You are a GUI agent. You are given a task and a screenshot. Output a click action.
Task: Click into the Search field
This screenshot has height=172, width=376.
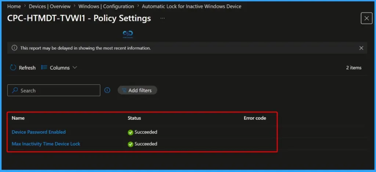coord(54,90)
